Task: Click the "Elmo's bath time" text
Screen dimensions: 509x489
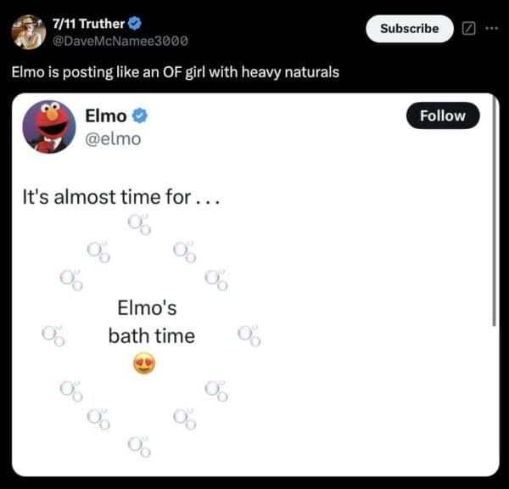Action: pyautogui.click(x=151, y=322)
